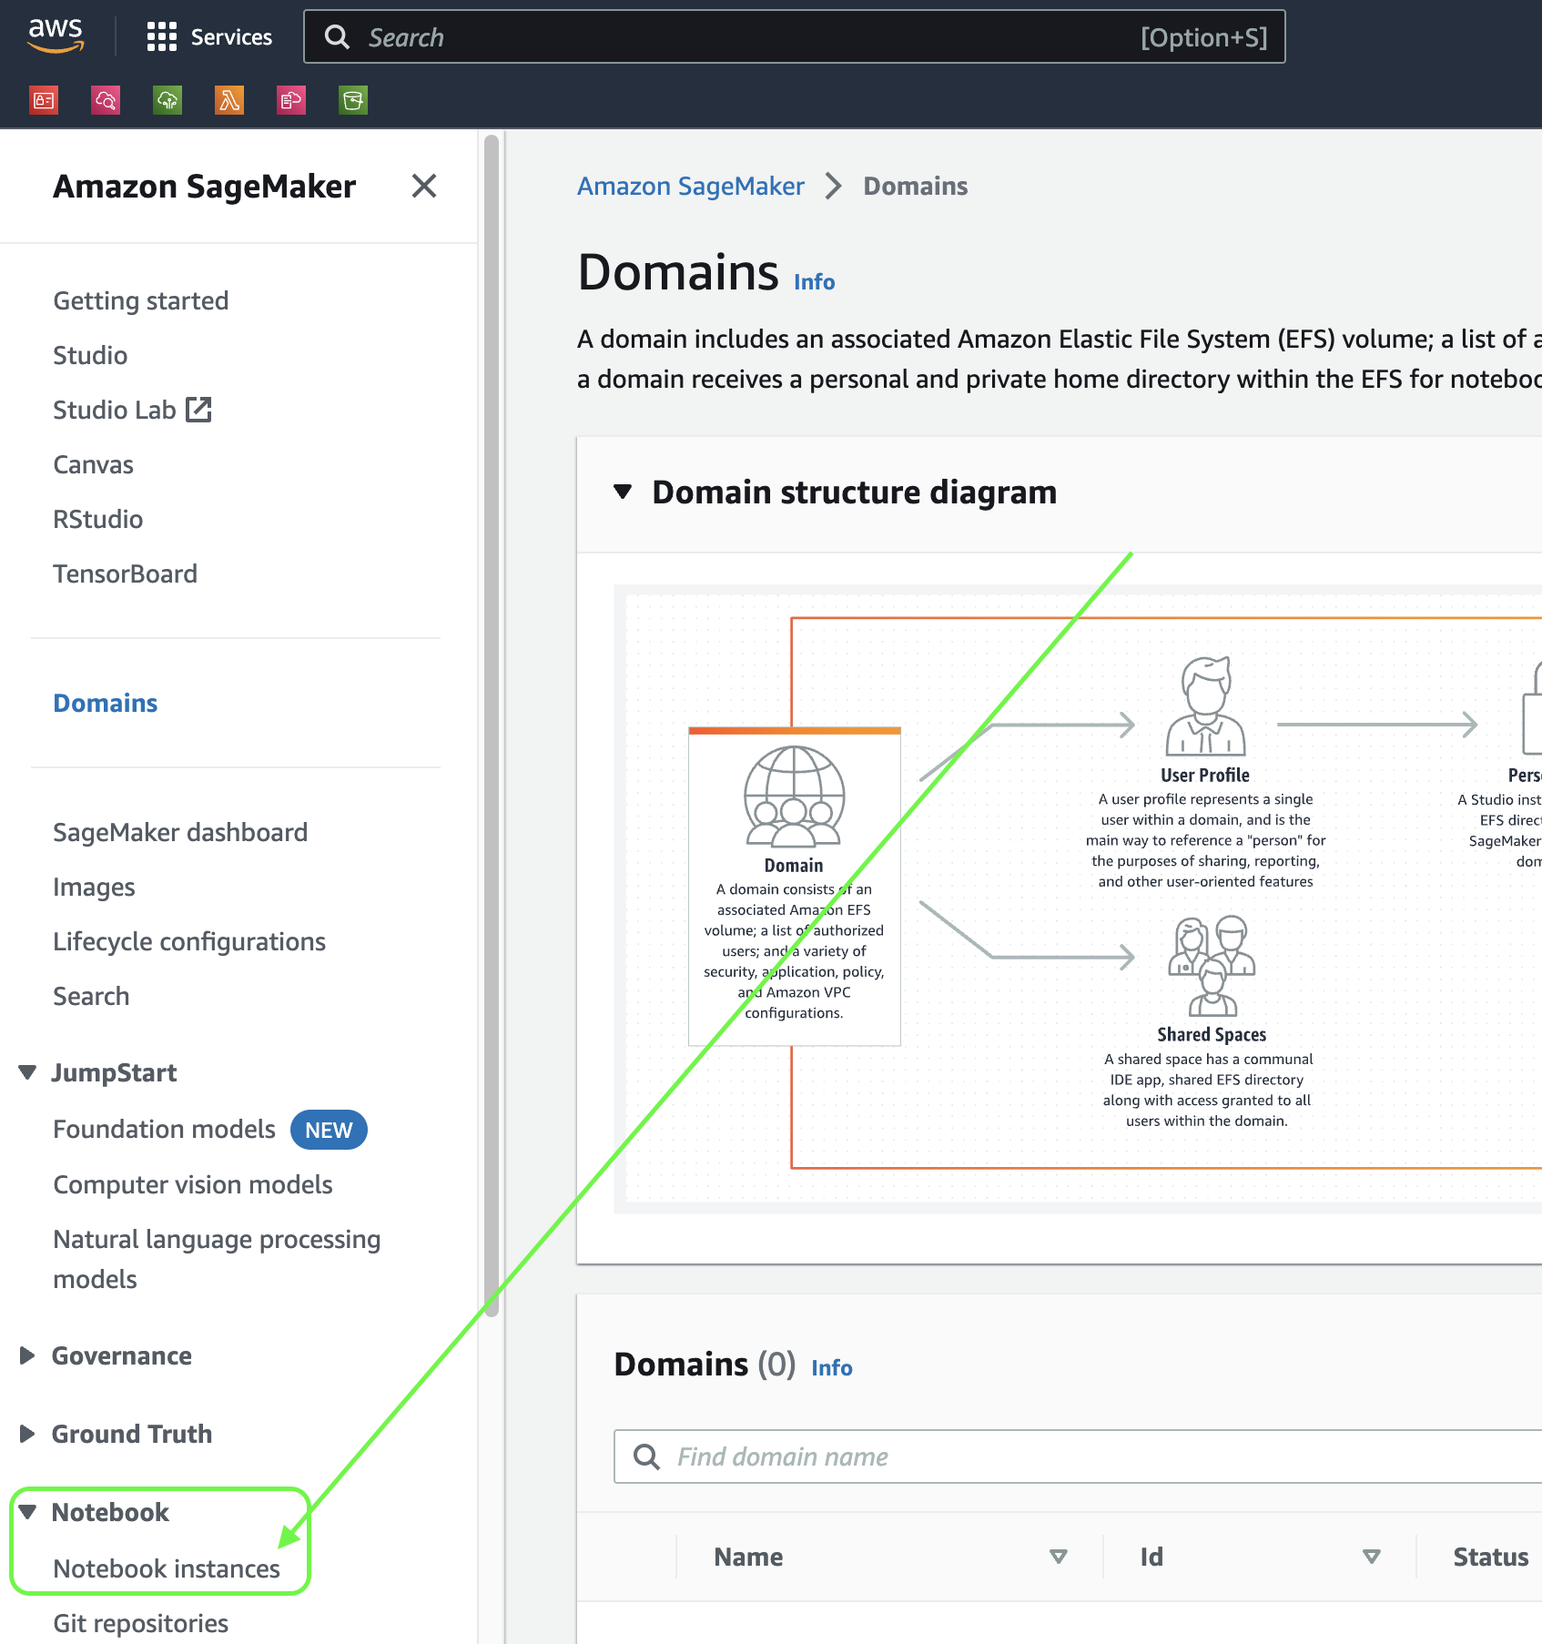Click the NEW badge next to Foundation models

coord(329,1130)
